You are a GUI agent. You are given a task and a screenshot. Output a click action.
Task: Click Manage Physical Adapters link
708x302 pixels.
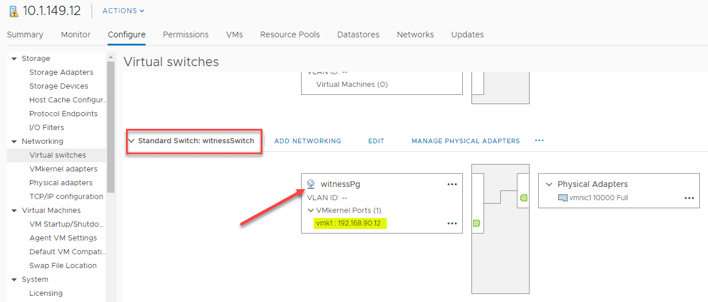coord(465,141)
